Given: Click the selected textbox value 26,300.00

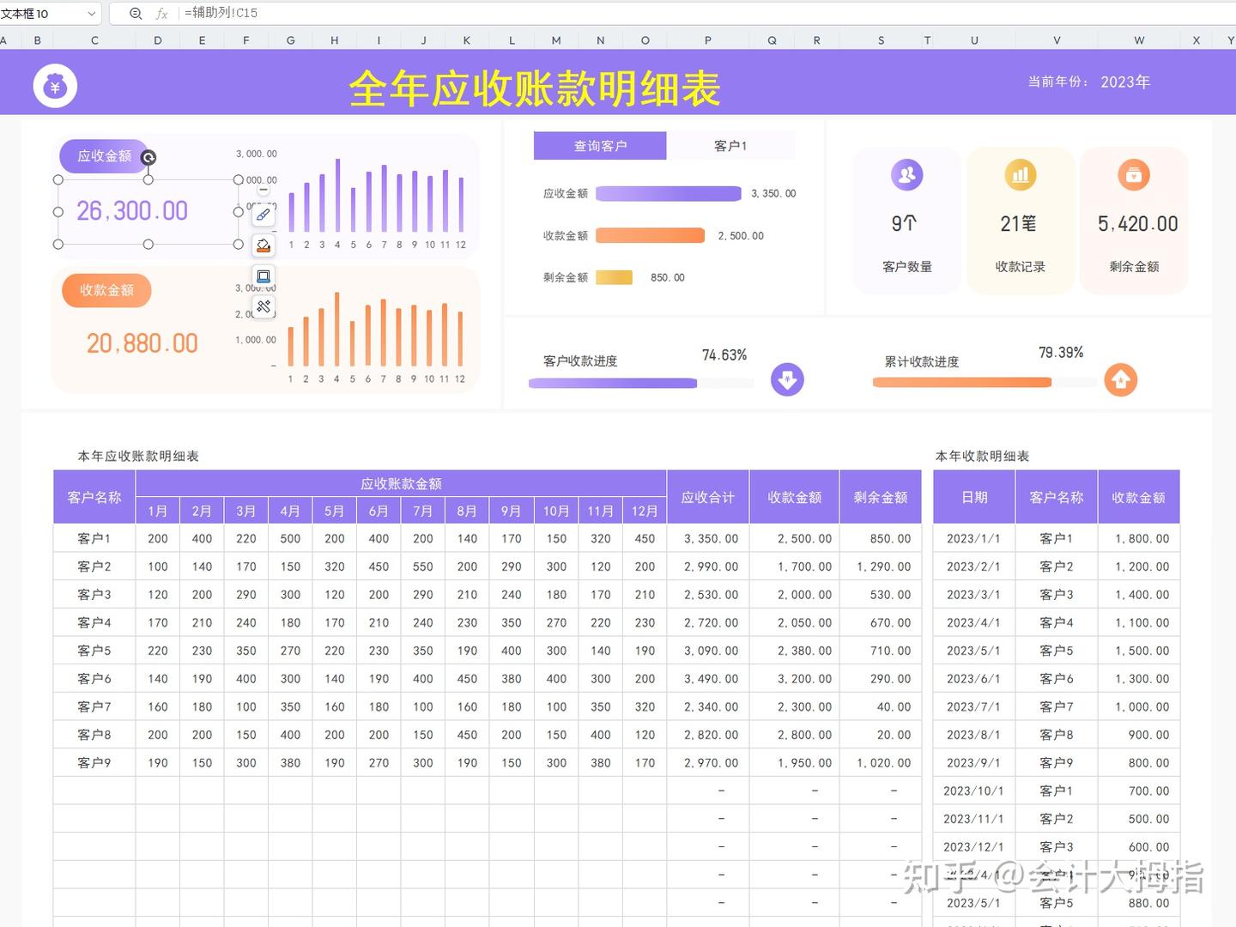Looking at the screenshot, I should click(132, 210).
